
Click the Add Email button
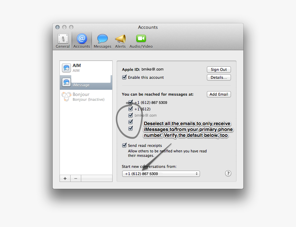click(x=219, y=94)
